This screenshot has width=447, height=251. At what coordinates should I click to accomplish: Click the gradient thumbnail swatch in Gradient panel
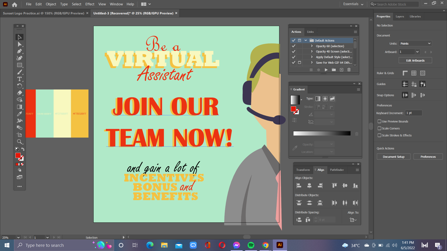coord(295,100)
